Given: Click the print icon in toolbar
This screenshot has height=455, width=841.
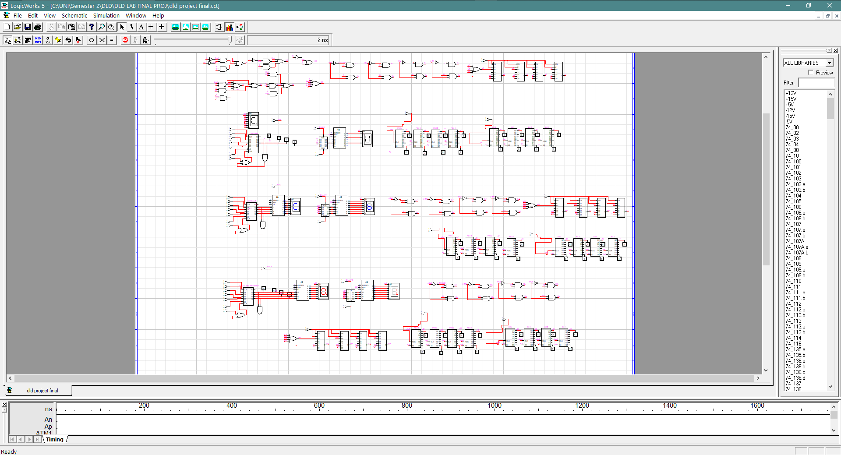Looking at the screenshot, I should click(38, 27).
